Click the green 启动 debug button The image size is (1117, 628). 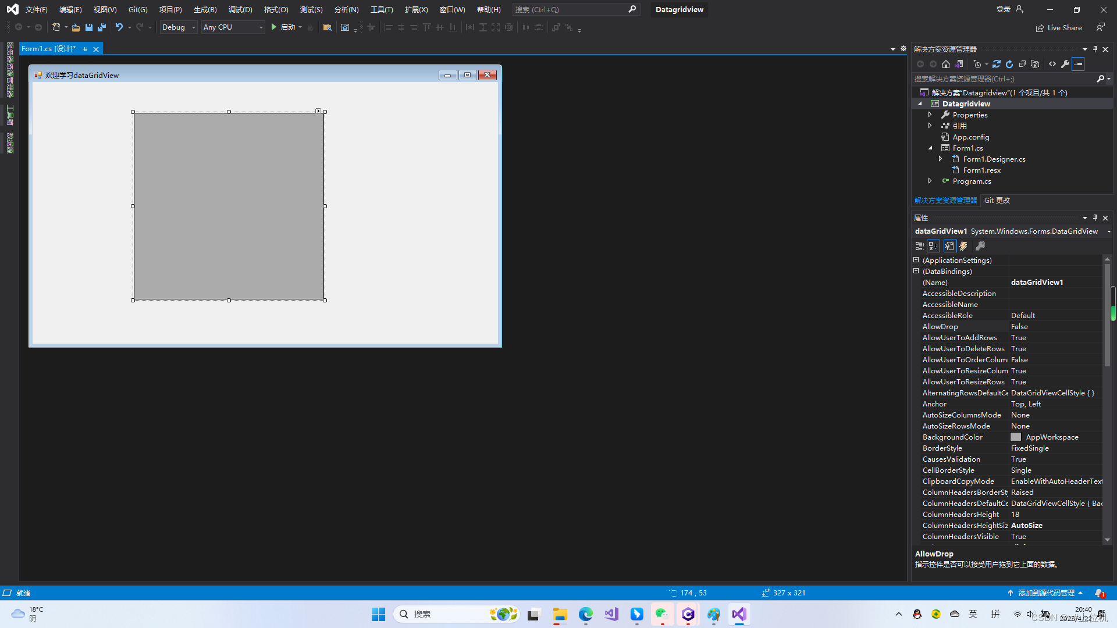[x=273, y=27]
